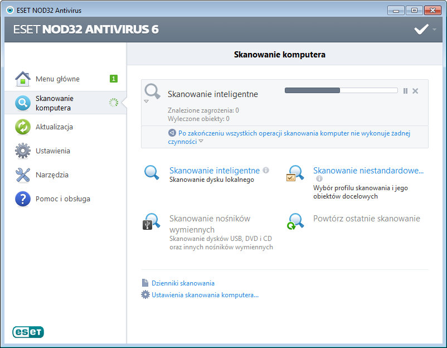Screen dimensions: 447x348
Task: Select Powtórz ostatnie skanowanie
Action: coord(367,219)
